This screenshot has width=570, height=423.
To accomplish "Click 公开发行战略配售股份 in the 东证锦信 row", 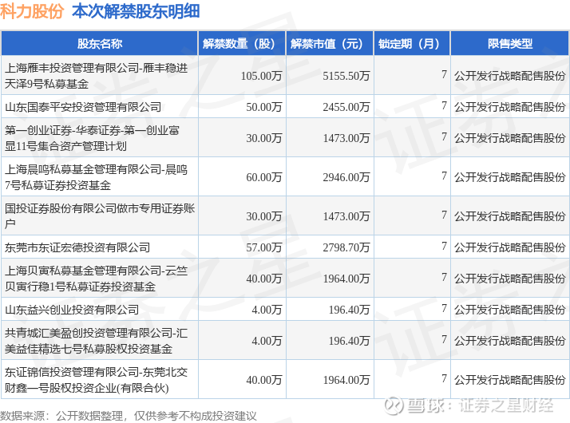I will click(x=510, y=380).
